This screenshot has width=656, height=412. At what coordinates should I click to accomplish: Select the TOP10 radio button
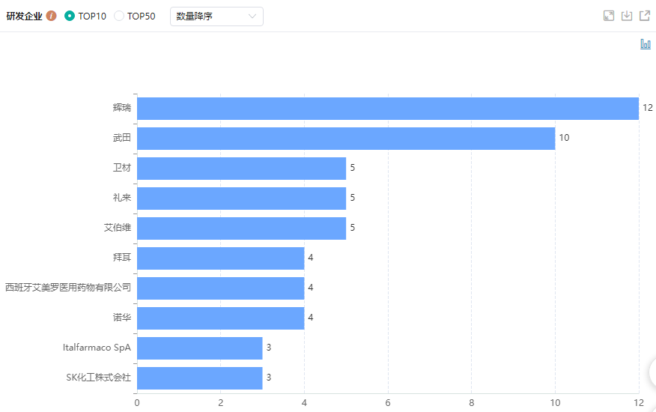coord(70,16)
